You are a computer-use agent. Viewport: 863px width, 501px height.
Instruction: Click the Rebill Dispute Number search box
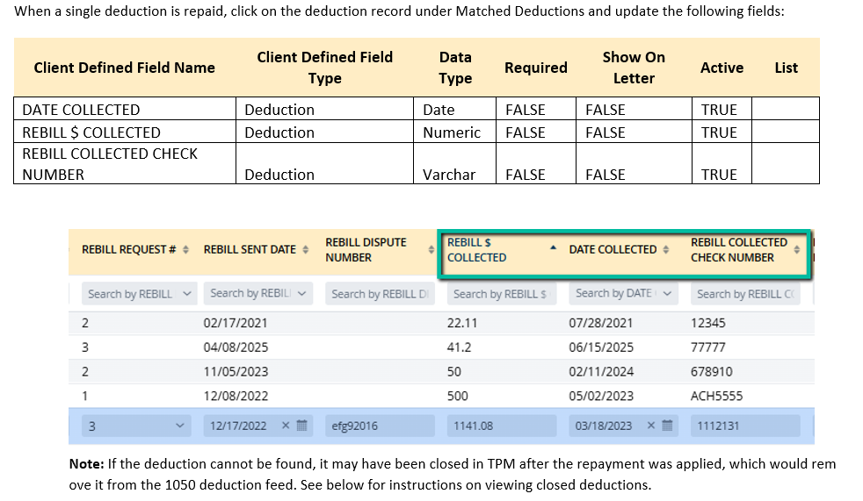pyautogui.click(x=380, y=294)
